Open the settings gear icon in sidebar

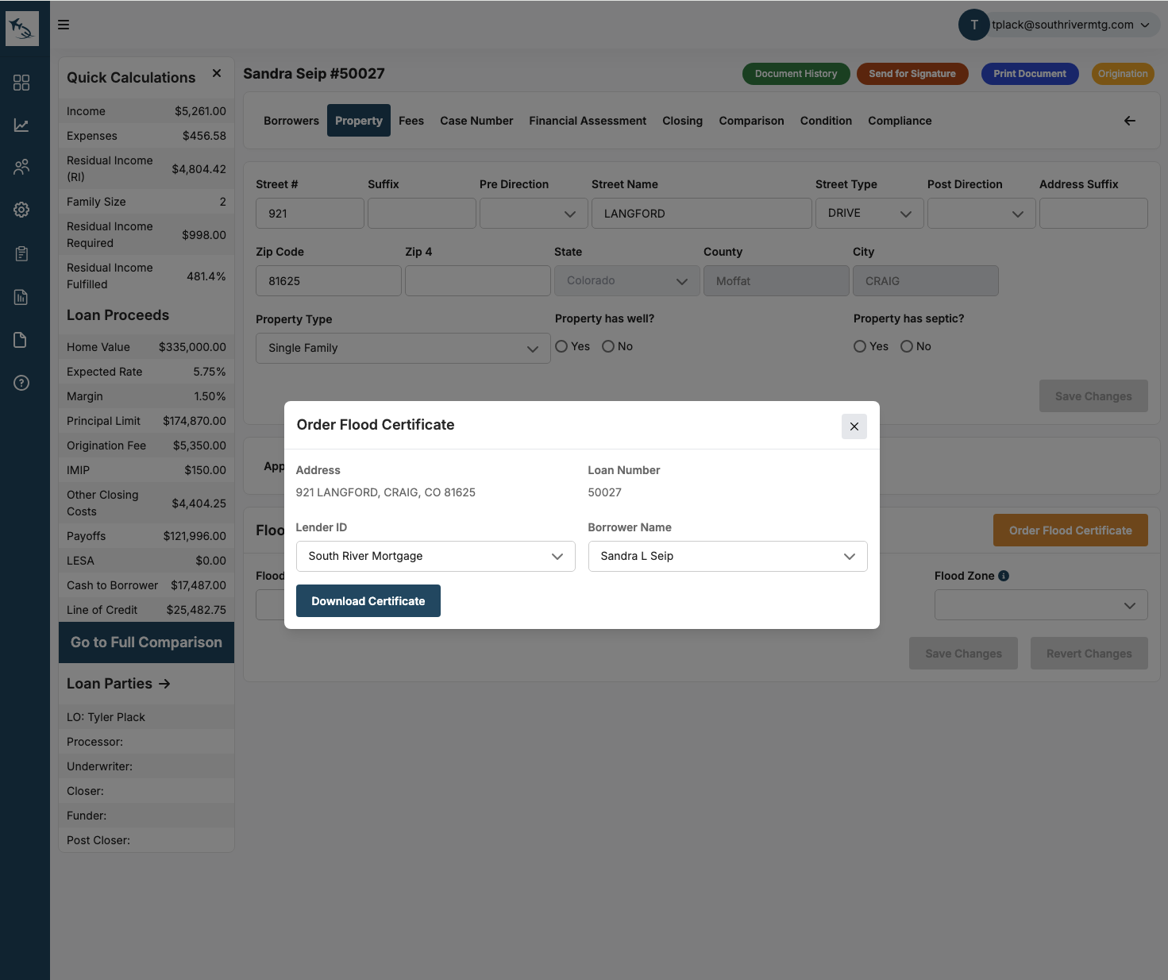click(21, 210)
